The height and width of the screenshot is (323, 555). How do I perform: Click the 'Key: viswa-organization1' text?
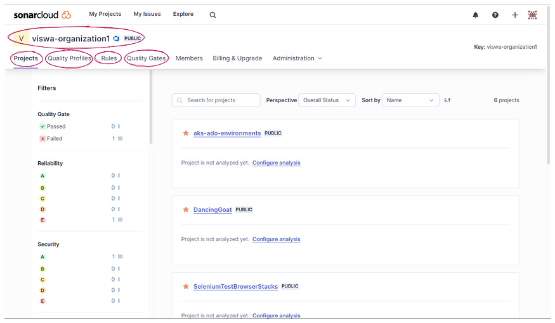click(x=505, y=47)
